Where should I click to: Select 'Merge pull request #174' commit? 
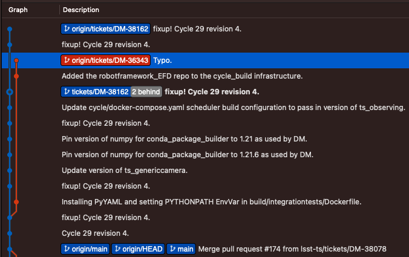tap(292, 249)
